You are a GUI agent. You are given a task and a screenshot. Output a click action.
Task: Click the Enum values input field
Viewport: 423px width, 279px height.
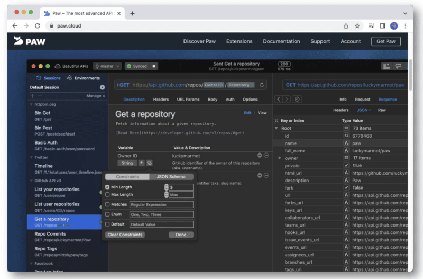click(161, 214)
